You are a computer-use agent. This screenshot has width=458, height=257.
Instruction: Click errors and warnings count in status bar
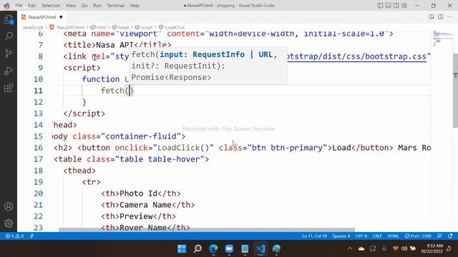14,236
